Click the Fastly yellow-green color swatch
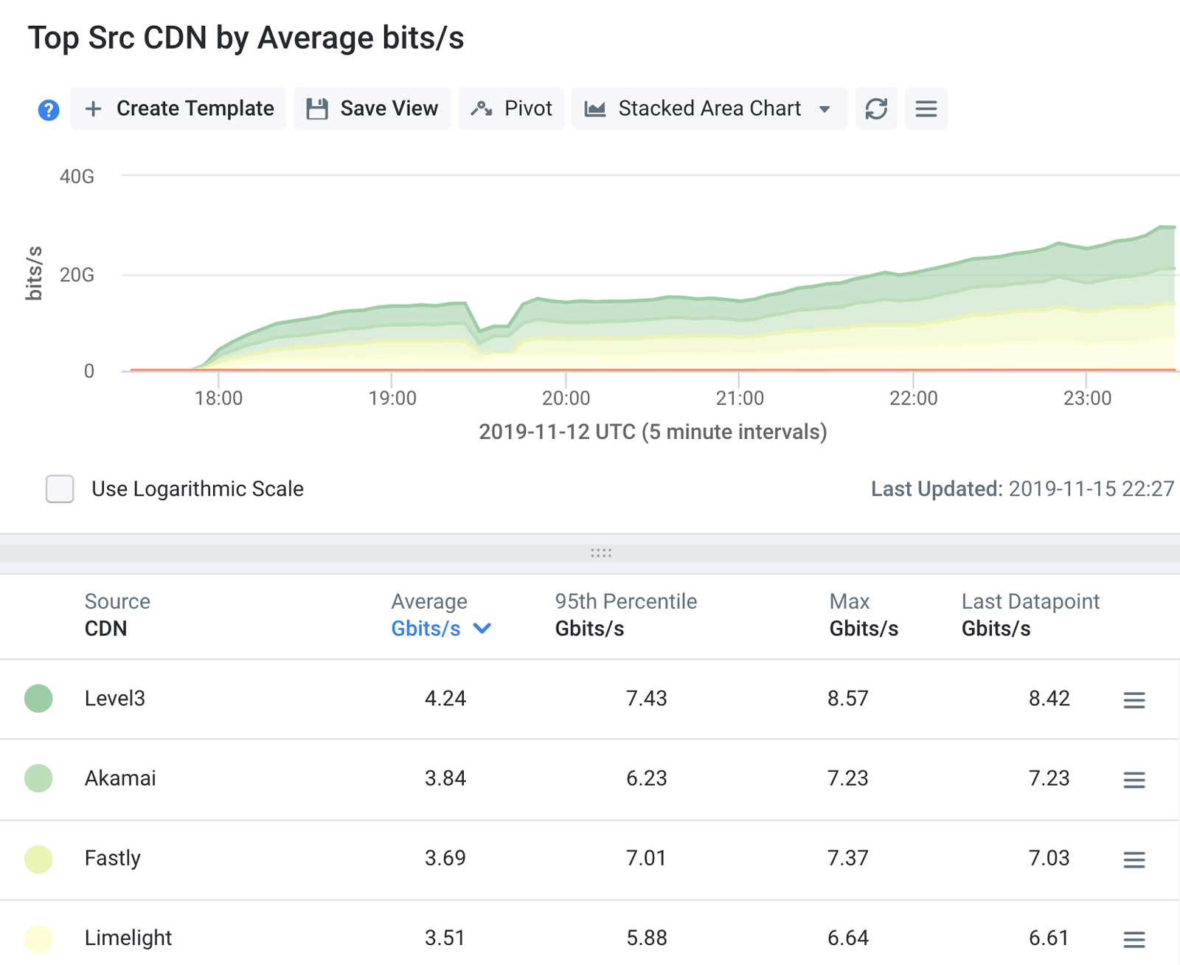This screenshot has width=1180, height=965. pos(38,859)
